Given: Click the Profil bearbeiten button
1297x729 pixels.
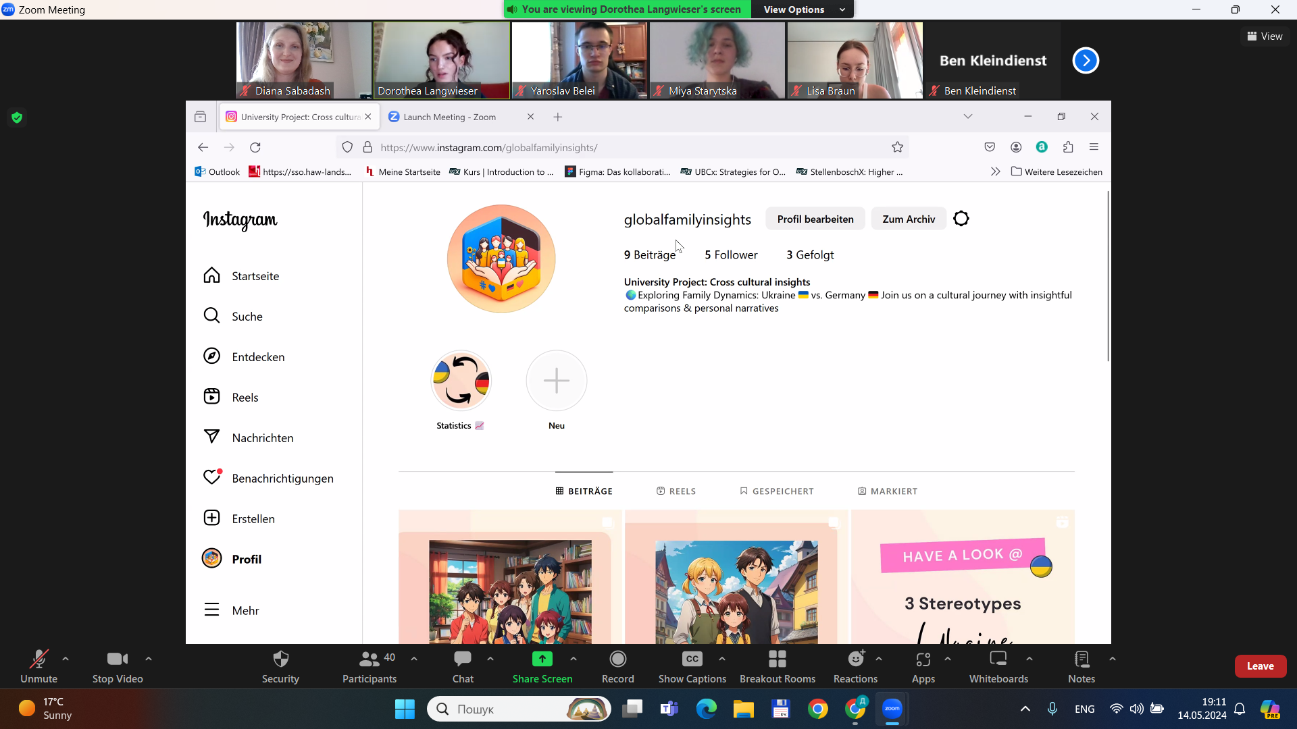Looking at the screenshot, I should [x=815, y=219].
